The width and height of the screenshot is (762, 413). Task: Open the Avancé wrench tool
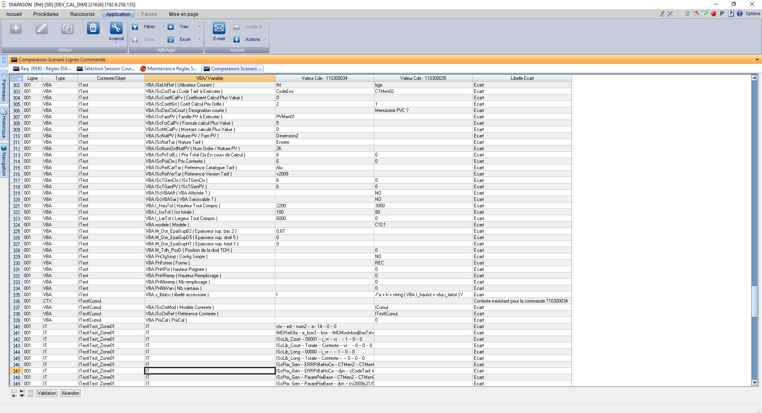116,29
